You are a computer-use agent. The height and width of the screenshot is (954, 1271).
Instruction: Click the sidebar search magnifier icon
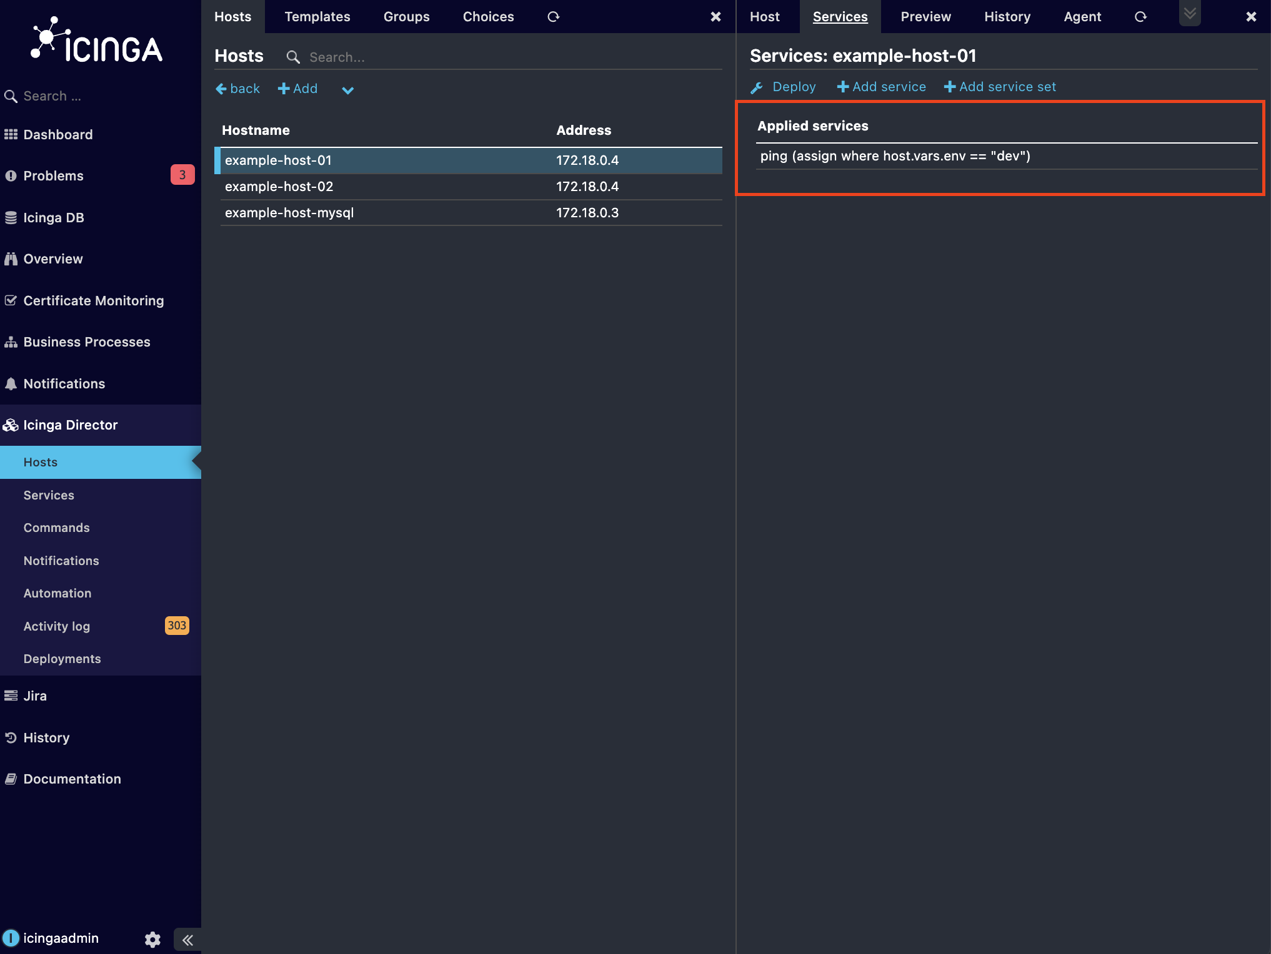click(x=11, y=96)
